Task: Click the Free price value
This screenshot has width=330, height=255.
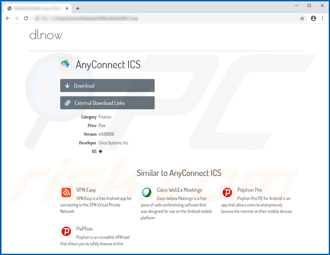Action: [x=102, y=126]
